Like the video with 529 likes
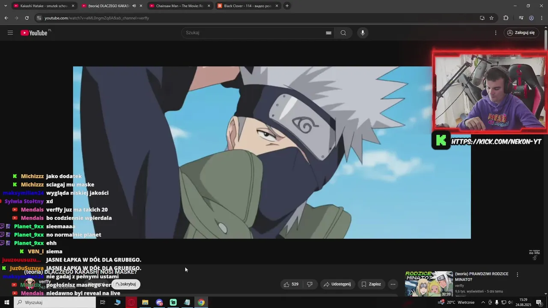This screenshot has width=548, height=308. coord(291,284)
